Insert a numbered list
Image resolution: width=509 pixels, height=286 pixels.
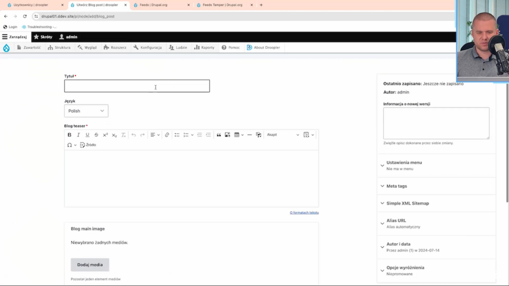(x=186, y=135)
